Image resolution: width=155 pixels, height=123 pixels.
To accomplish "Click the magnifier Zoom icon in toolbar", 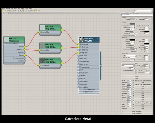I will point(39,11).
